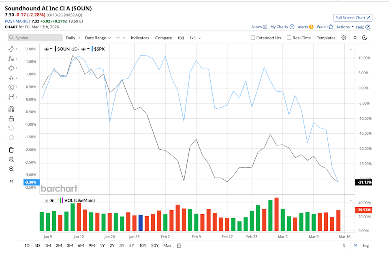Click the padlock lock drawings icon
The height and width of the screenshot is (258, 389).
tap(11, 118)
